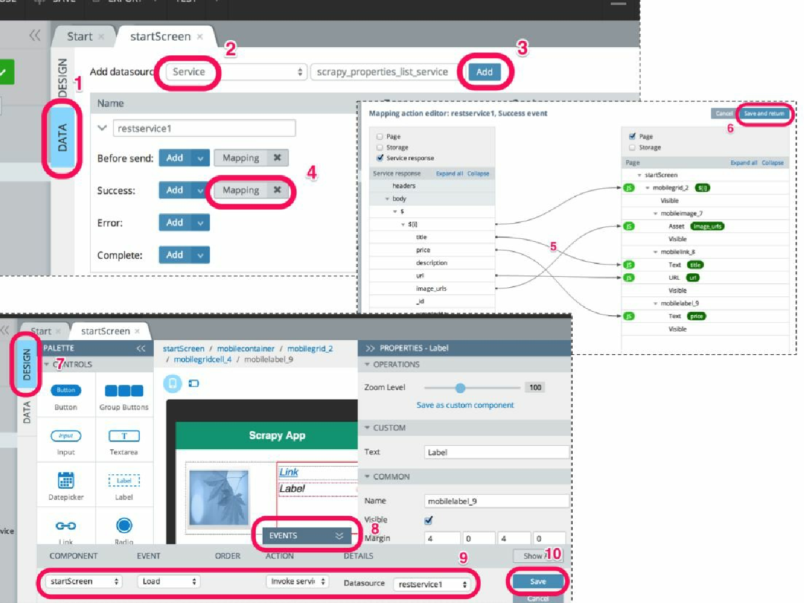Open the Invoke service action dropdown
The image size is (804, 603).
[297, 581]
